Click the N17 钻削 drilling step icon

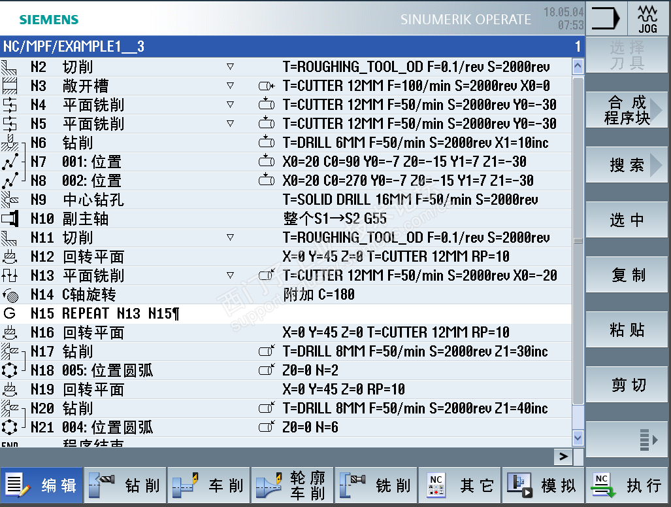click(x=9, y=351)
